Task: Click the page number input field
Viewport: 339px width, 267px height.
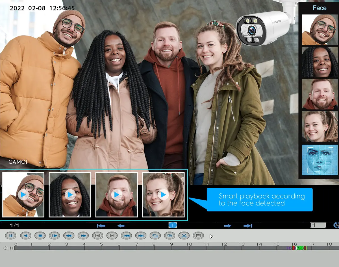Action: click(318, 225)
